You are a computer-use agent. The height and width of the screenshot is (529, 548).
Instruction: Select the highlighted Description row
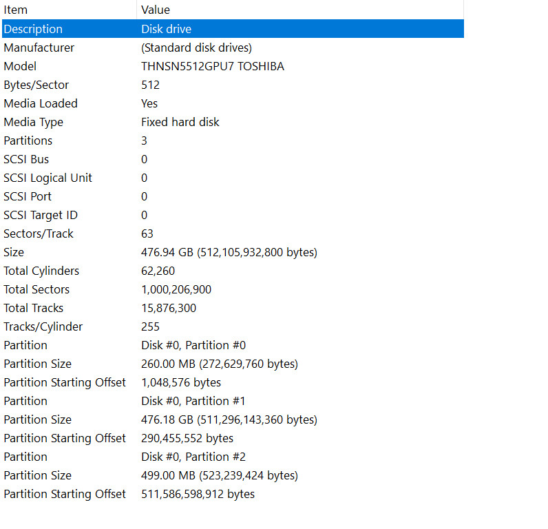[x=233, y=29]
